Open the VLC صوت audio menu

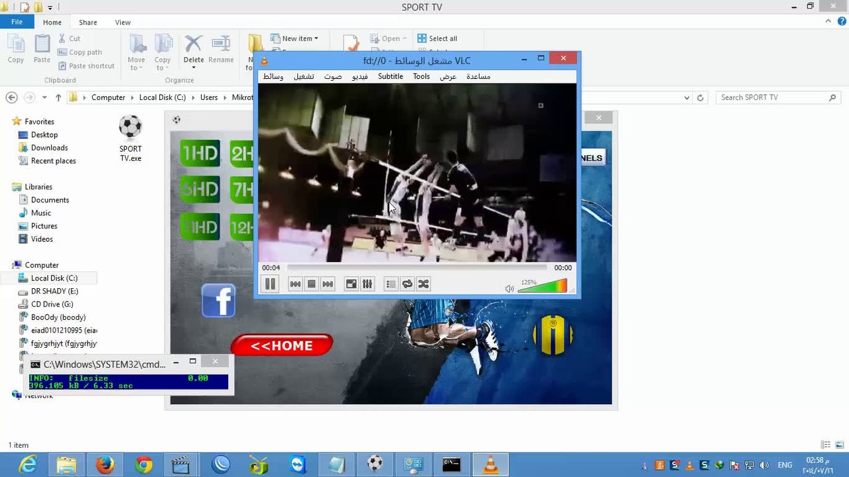tap(333, 77)
